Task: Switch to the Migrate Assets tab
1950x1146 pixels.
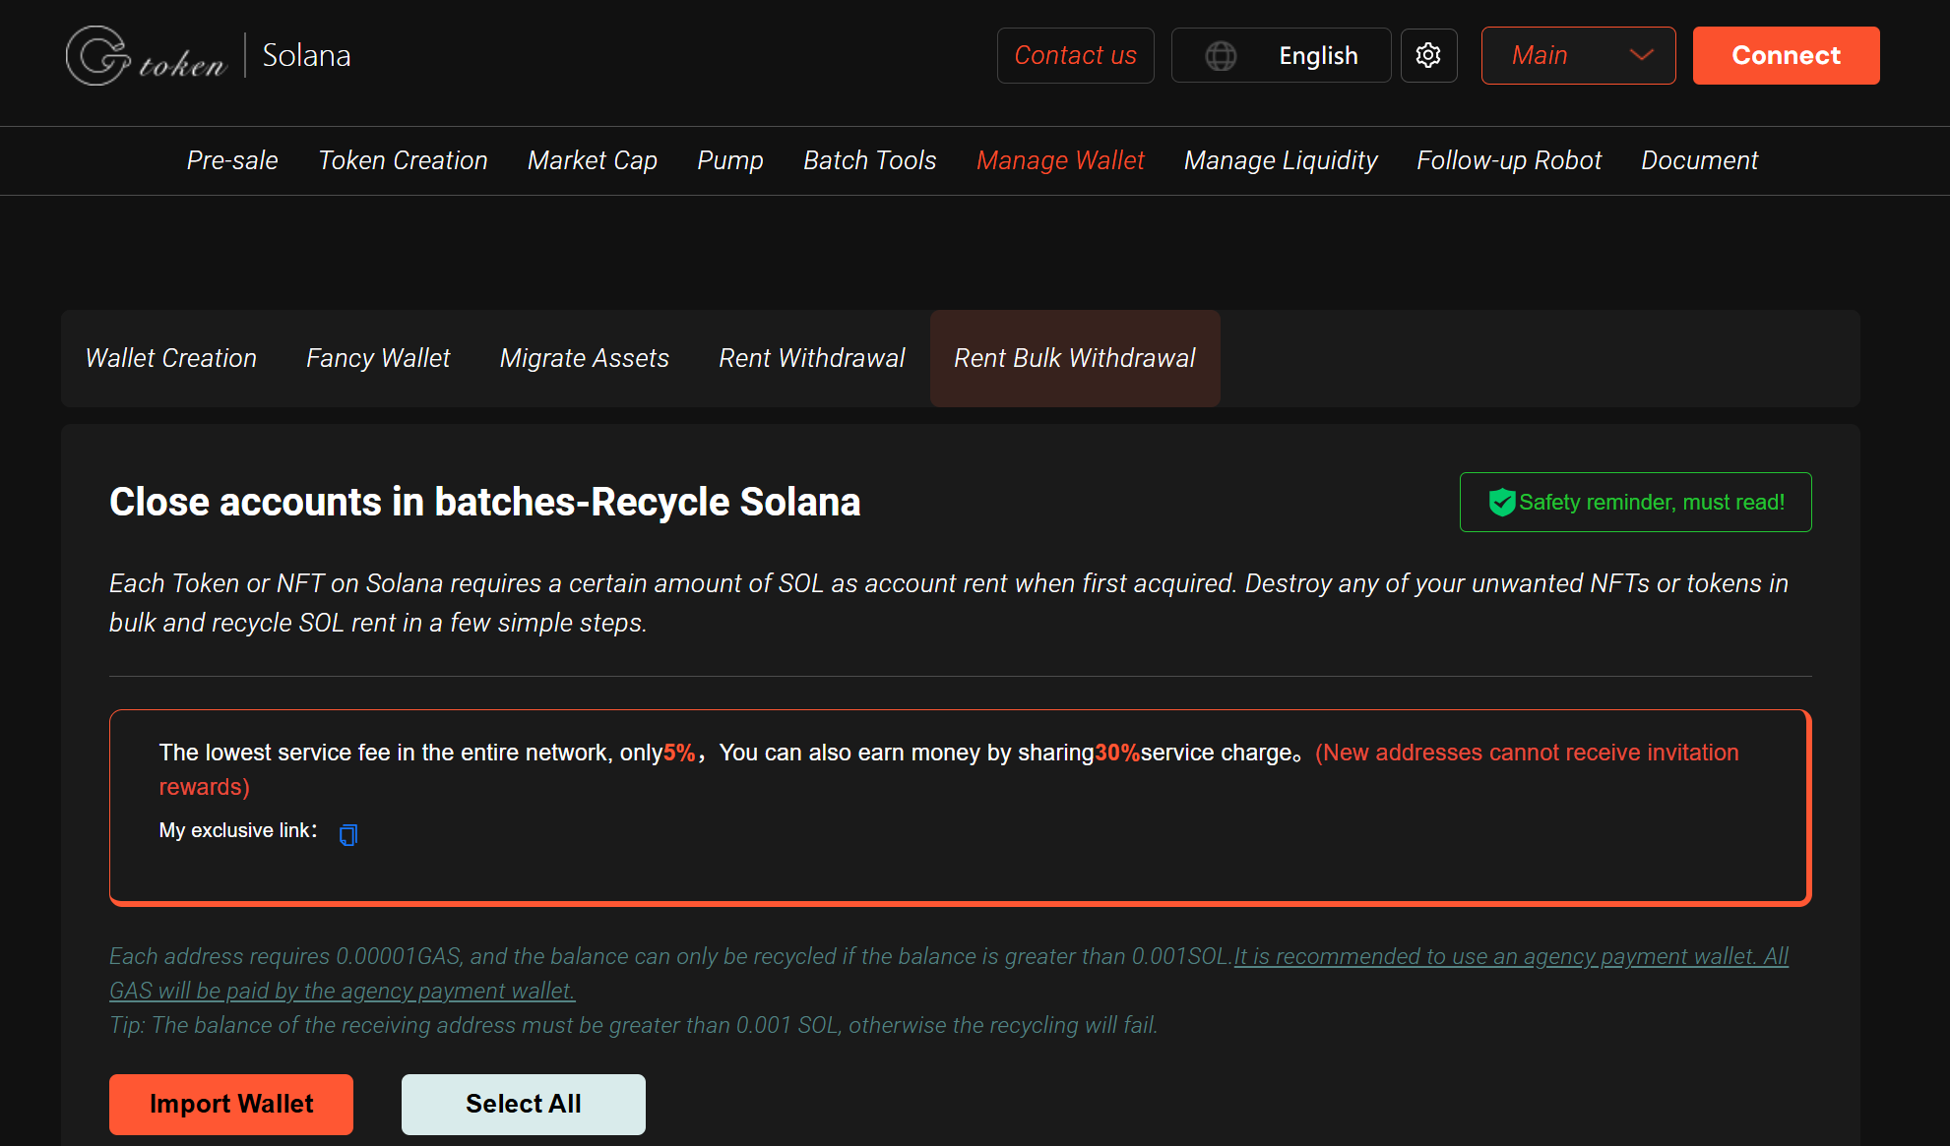Action: point(584,358)
